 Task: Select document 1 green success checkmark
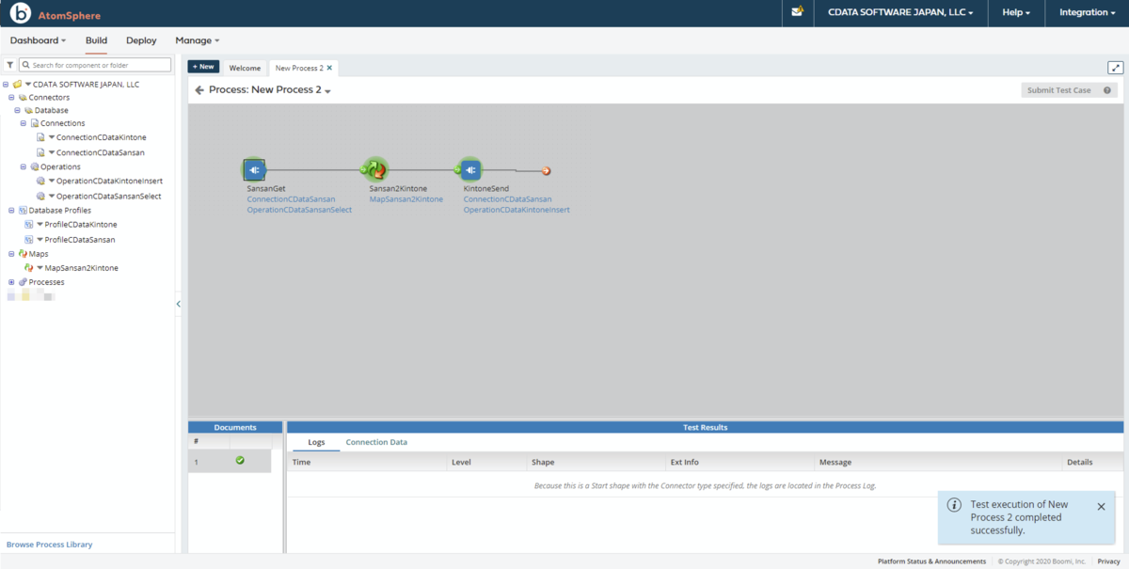240,461
